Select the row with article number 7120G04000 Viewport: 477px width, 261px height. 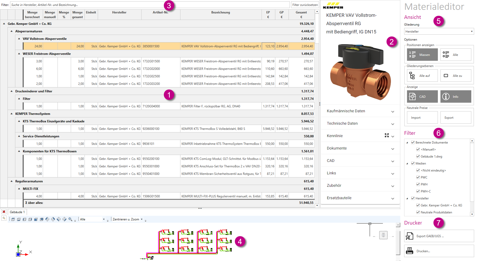click(169, 106)
